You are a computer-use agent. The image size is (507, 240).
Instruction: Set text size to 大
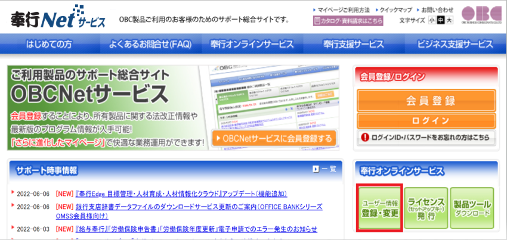tap(449, 20)
